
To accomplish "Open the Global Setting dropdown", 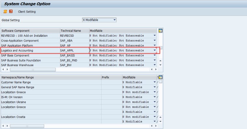I will point(114,20).
